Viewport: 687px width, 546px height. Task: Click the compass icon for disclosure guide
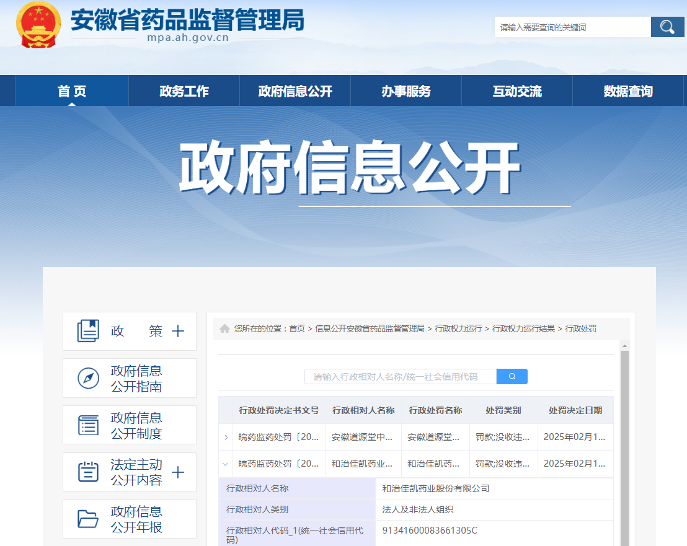[x=88, y=378]
